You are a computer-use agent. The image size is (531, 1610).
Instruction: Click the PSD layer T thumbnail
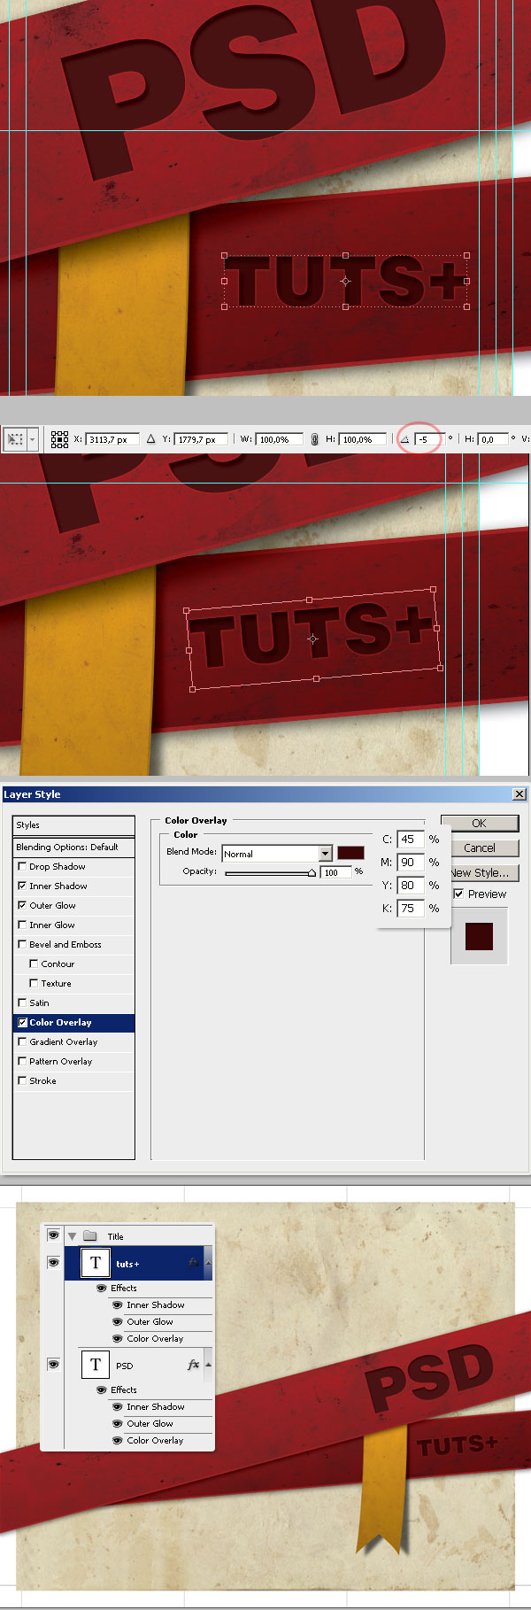[96, 1365]
